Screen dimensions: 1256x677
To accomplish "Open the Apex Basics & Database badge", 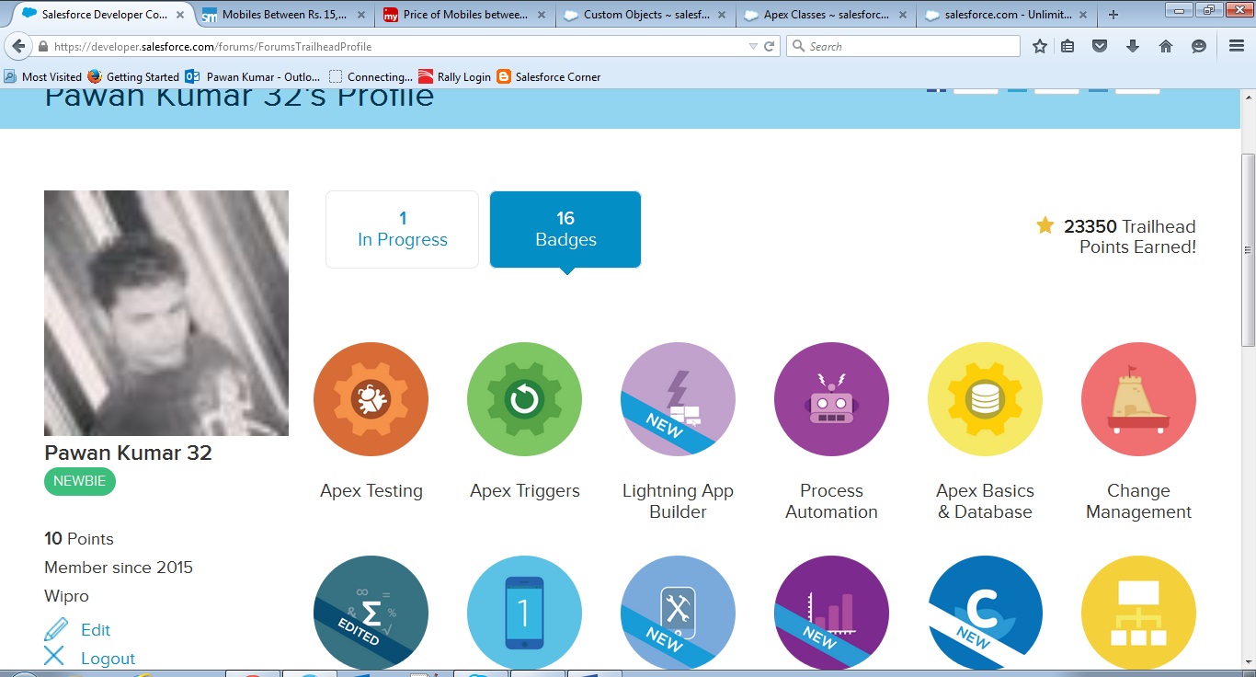I will click(x=985, y=399).
